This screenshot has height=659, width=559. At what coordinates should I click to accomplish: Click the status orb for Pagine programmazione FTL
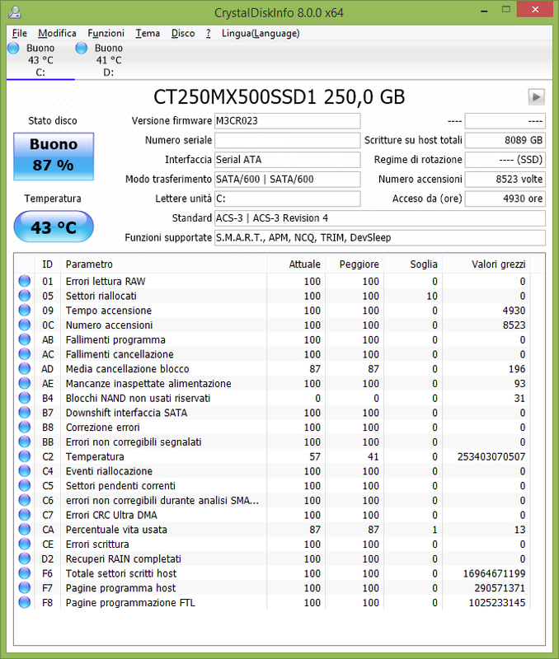(x=25, y=602)
